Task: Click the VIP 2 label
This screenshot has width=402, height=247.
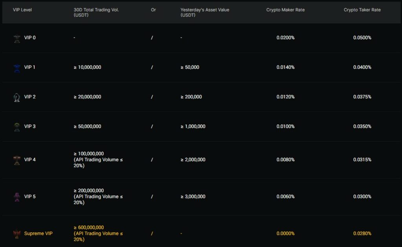Action: [30, 97]
